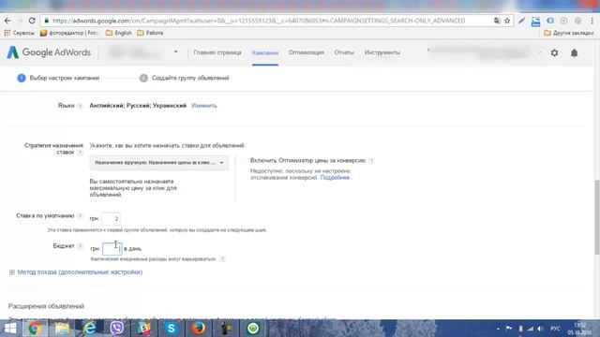Open File Explorer from the taskbar

(x=62, y=329)
